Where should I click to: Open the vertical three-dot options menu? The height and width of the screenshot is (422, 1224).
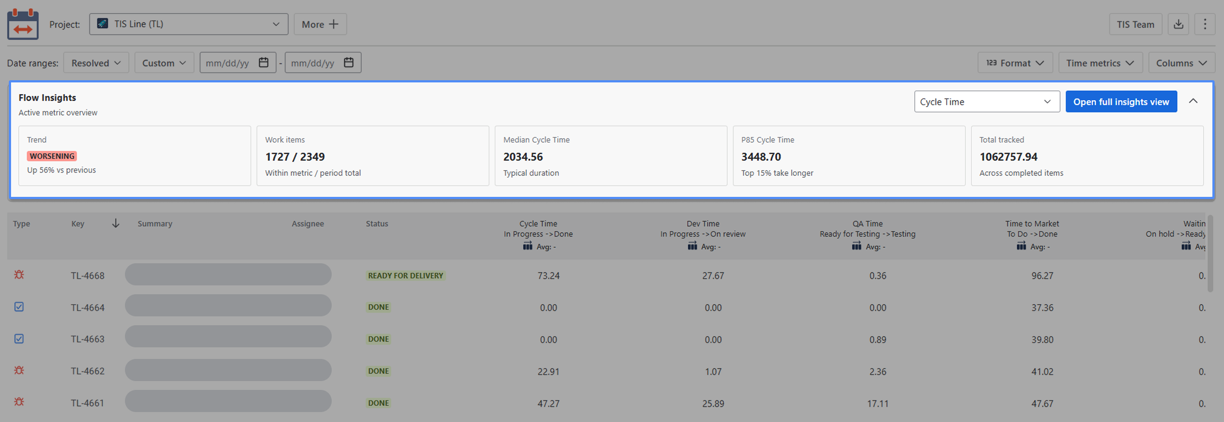point(1205,24)
